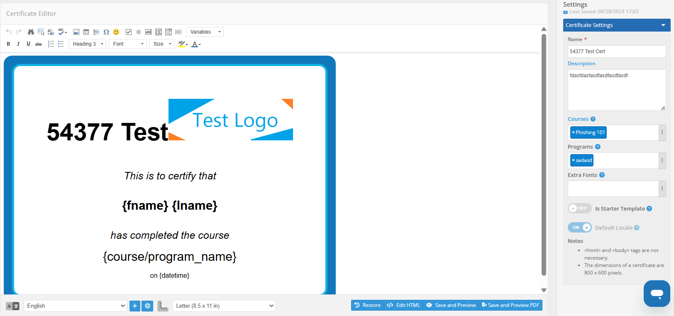Click the translate language icon
This screenshot has width=674, height=316.
pos(13,306)
